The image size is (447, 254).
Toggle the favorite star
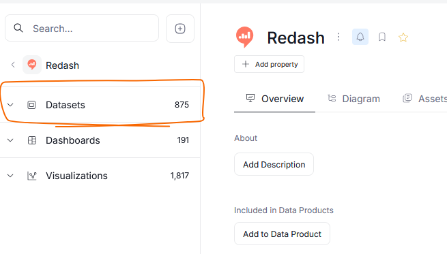pyautogui.click(x=403, y=37)
